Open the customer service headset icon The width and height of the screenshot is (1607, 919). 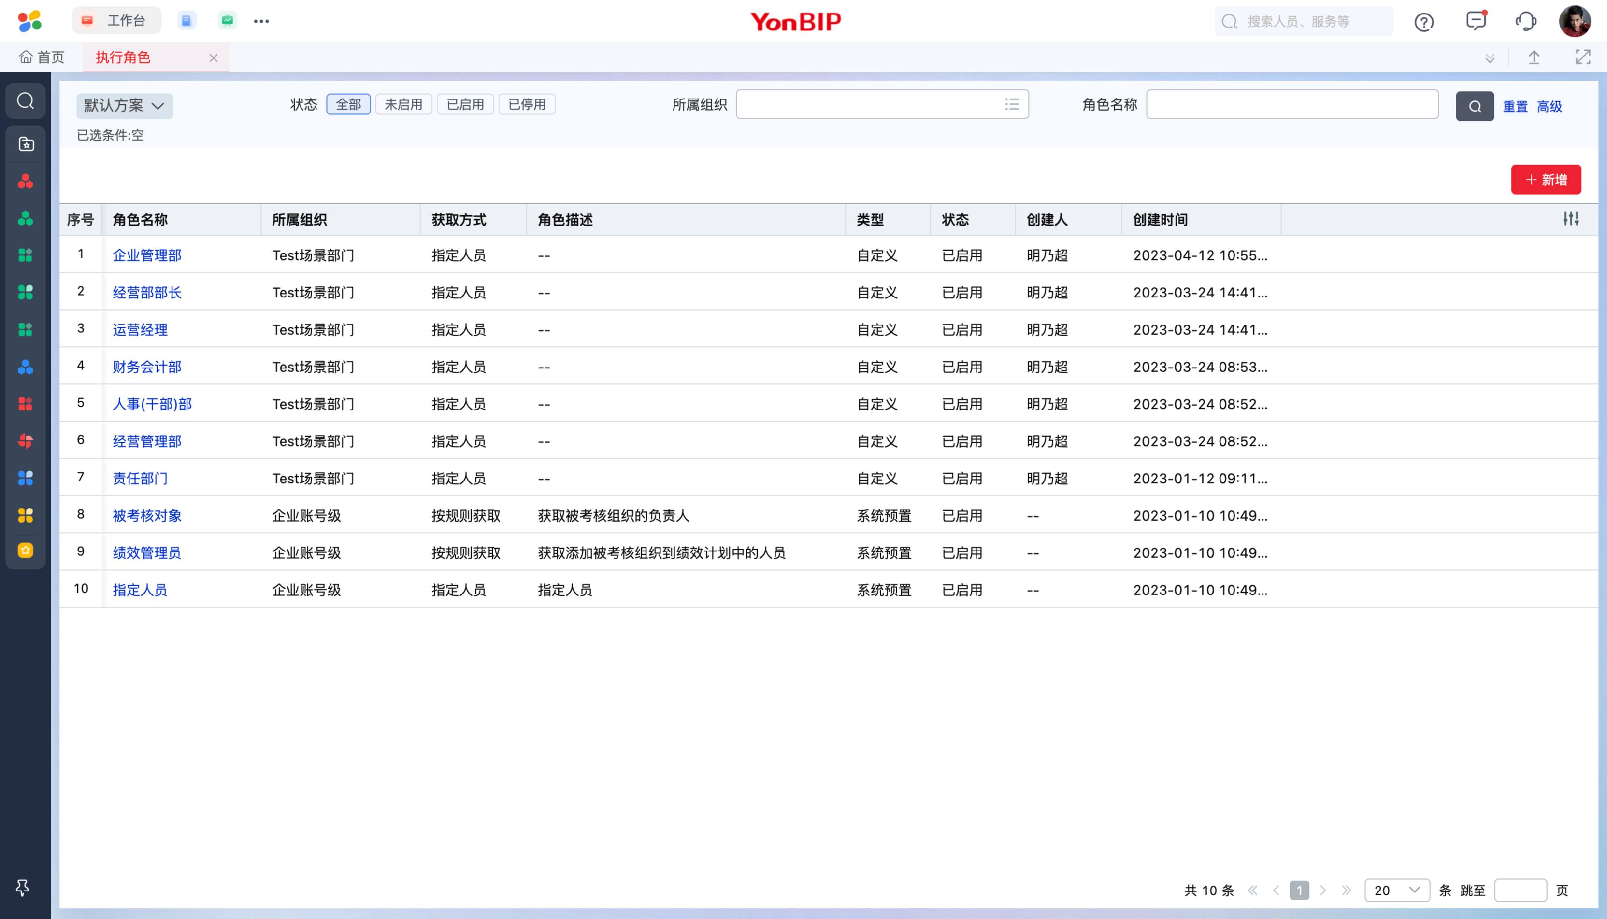coord(1525,21)
